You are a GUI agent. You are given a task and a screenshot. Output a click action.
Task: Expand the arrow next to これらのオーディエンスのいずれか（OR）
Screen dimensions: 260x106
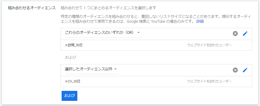[x=139, y=32]
